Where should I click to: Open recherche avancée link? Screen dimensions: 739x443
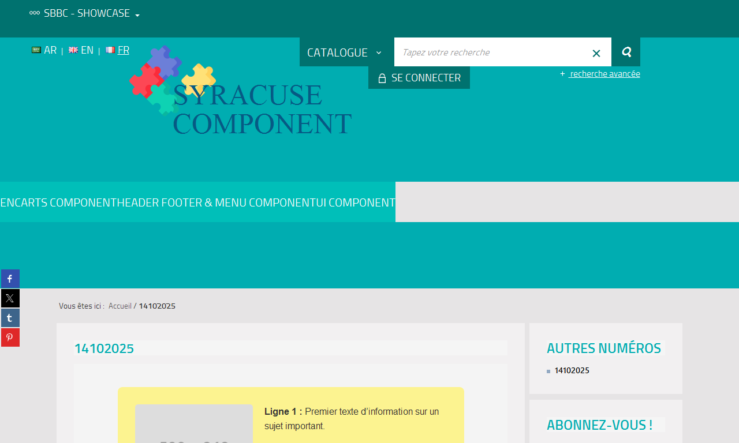(604, 74)
